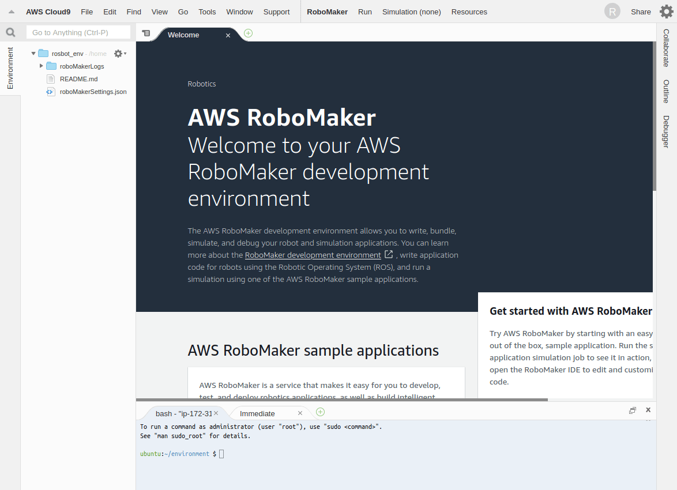This screenshot has width=677, height=490.
Task: Switch to the Immediate tab
Action: (x=257, y=413)
